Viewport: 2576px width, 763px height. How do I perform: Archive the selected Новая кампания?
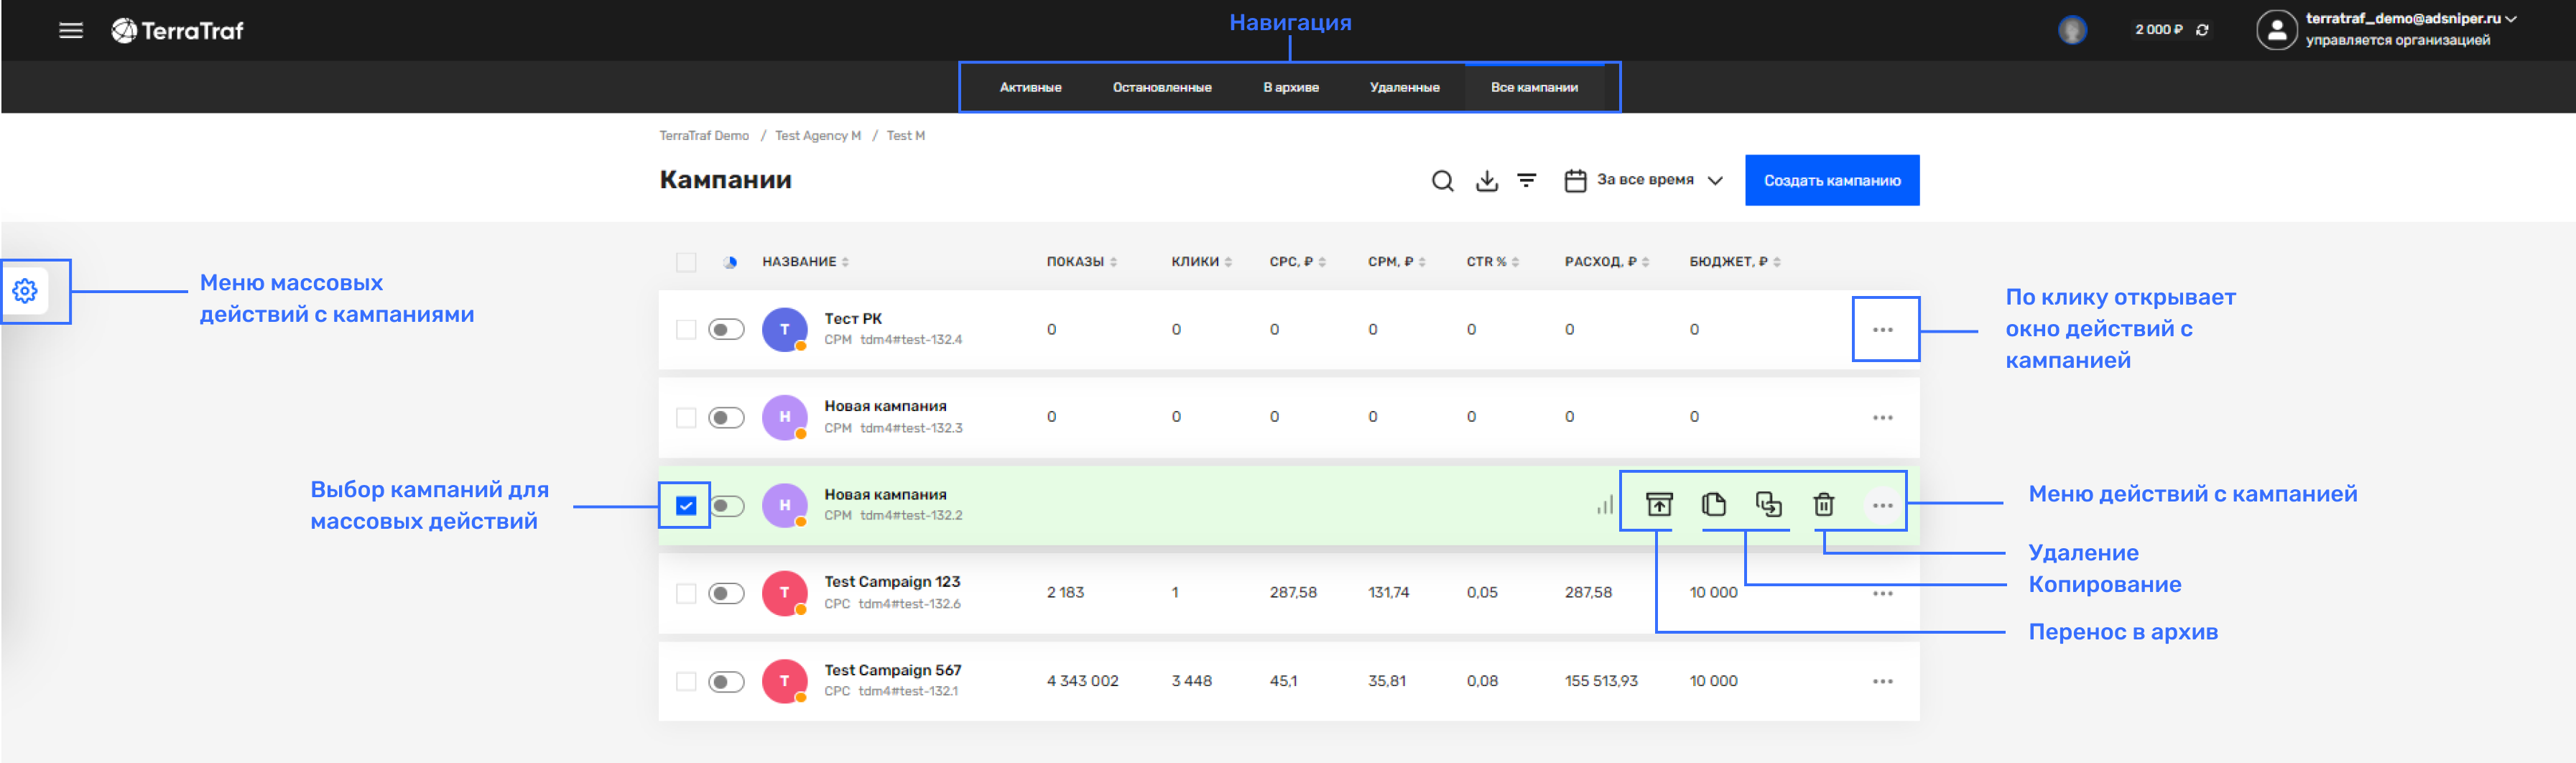pyautogui.click(x=1659, y=504)
